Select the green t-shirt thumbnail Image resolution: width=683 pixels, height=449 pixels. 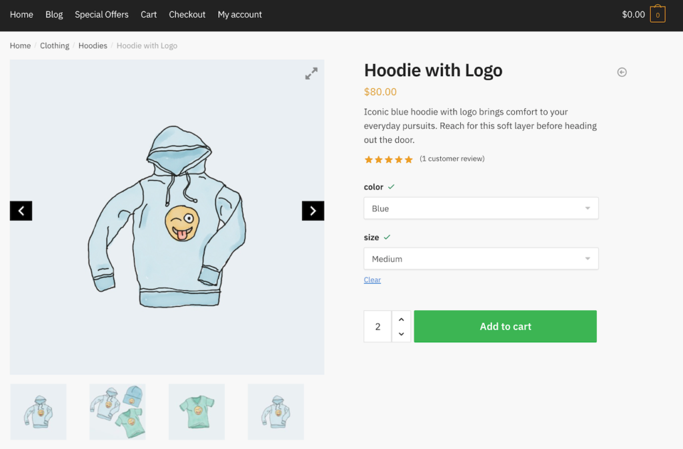point(196,412)
